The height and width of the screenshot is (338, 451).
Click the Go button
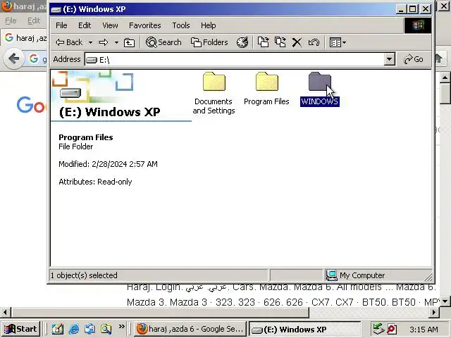point(414,59)
